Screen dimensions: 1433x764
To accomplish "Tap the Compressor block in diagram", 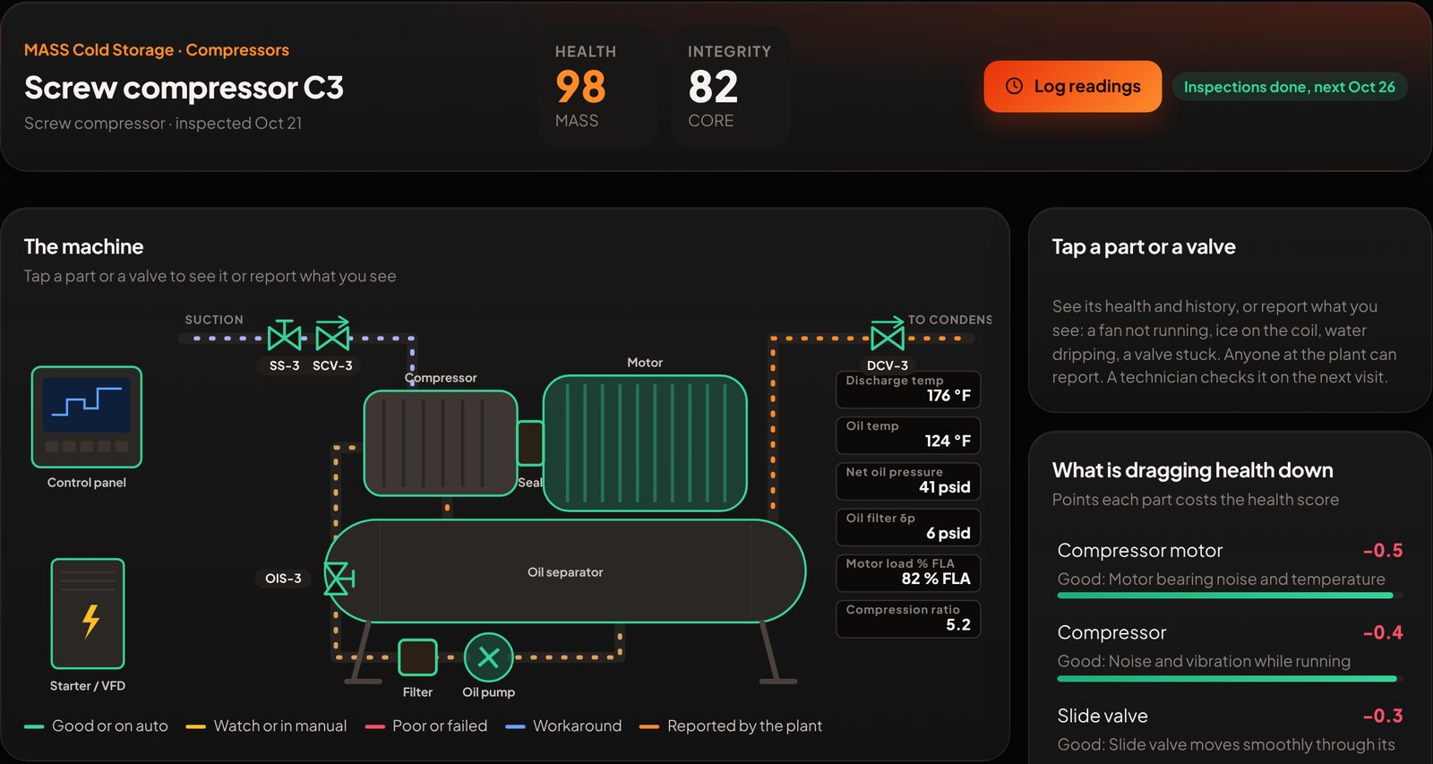I will (x=441, y=442).
